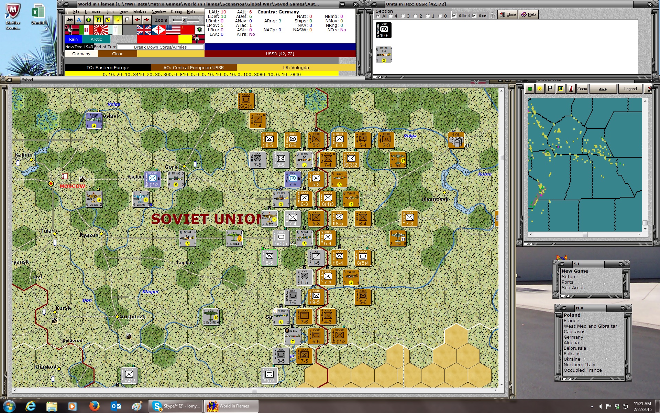
Task: Select the United States flag
Action: (x=173, y=30)
